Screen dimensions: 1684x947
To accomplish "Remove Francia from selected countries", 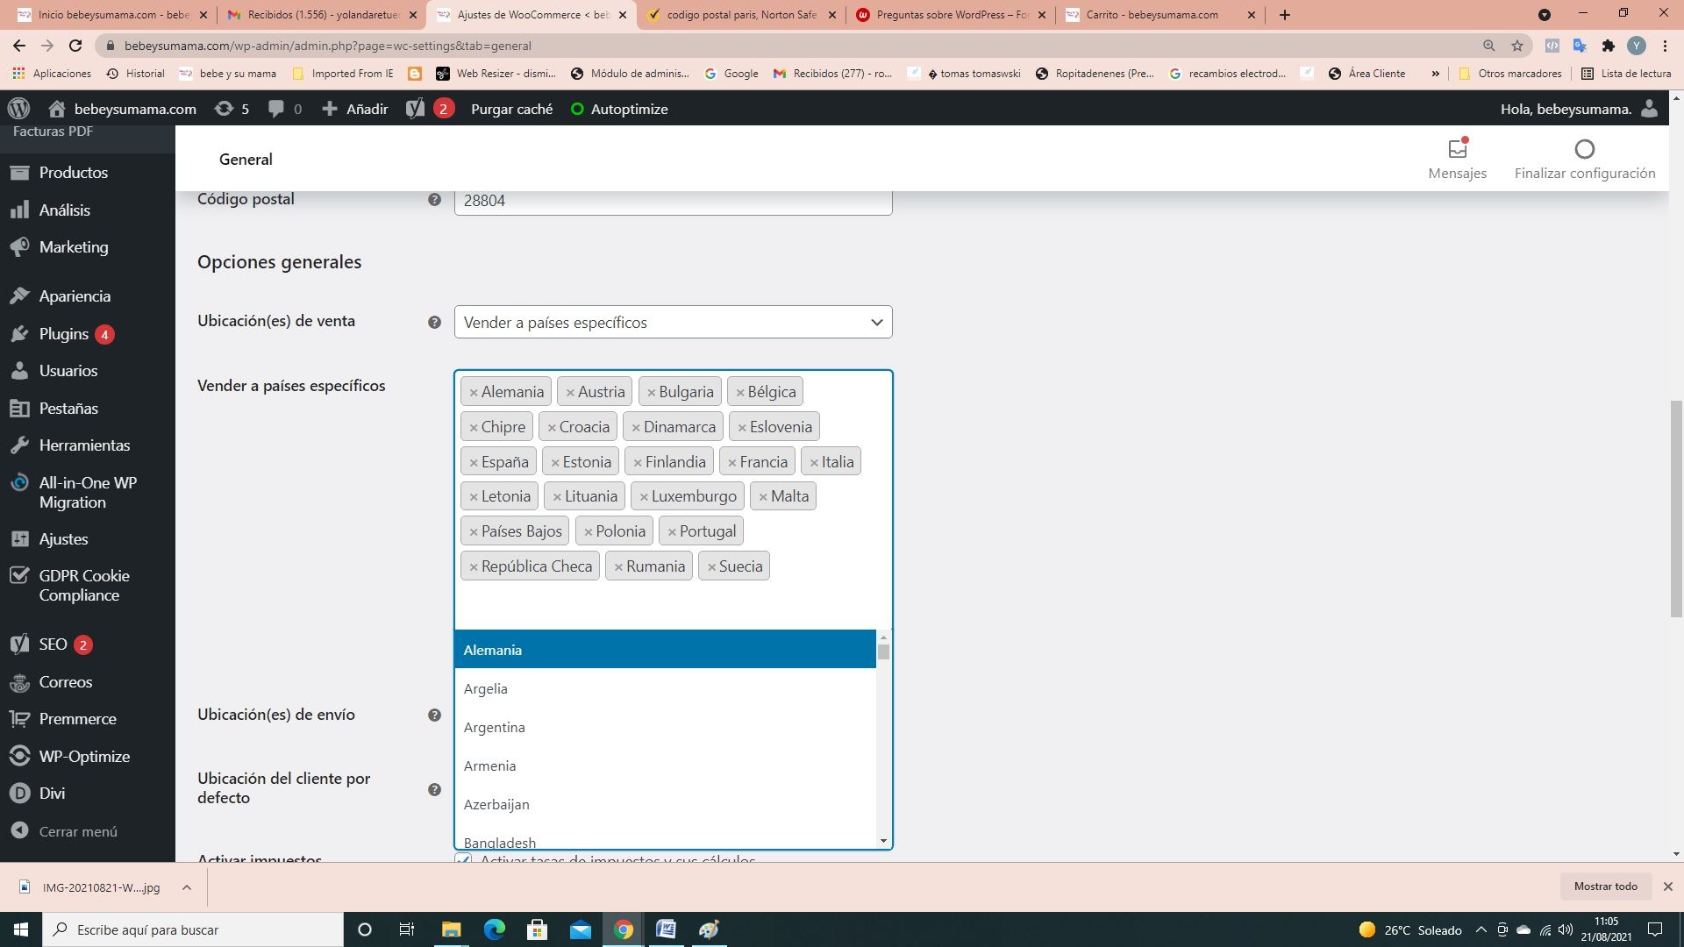I will coord(732,463).
